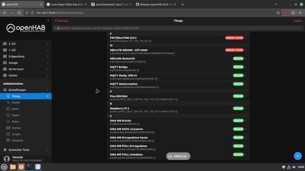
Task: Open the browser extensions icon
Action: click(x=293, y=13)
